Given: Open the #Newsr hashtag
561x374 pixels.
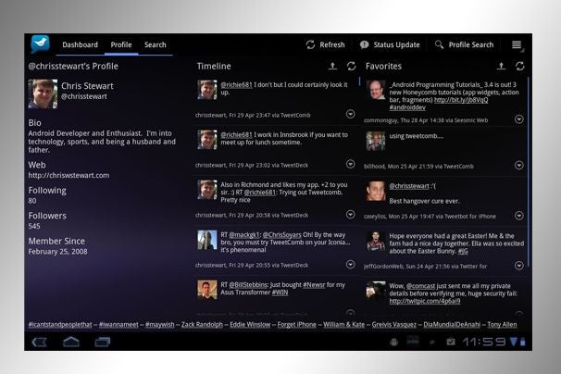Looking at the screenshot, I should pos(314,285).
